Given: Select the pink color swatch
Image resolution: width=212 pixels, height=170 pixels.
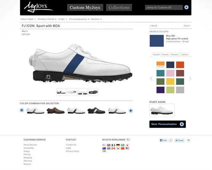Looking at the screenshot, I should [x=170, y=73].
